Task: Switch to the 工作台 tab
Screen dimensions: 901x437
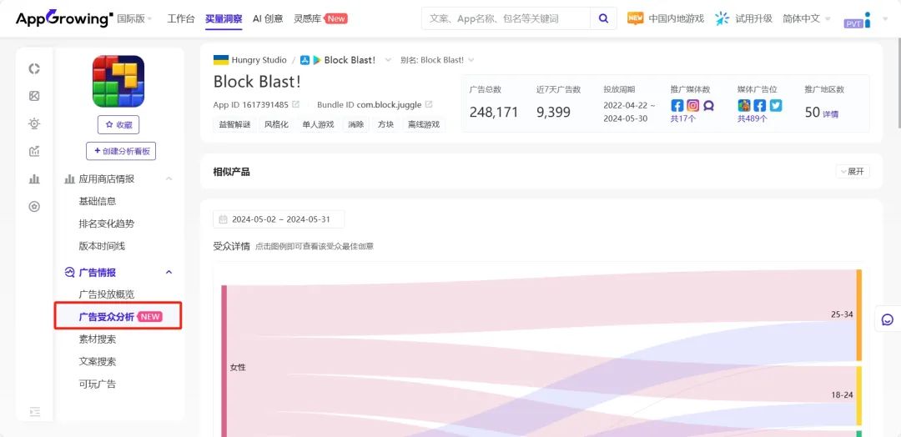Action: tap(181, 18)
